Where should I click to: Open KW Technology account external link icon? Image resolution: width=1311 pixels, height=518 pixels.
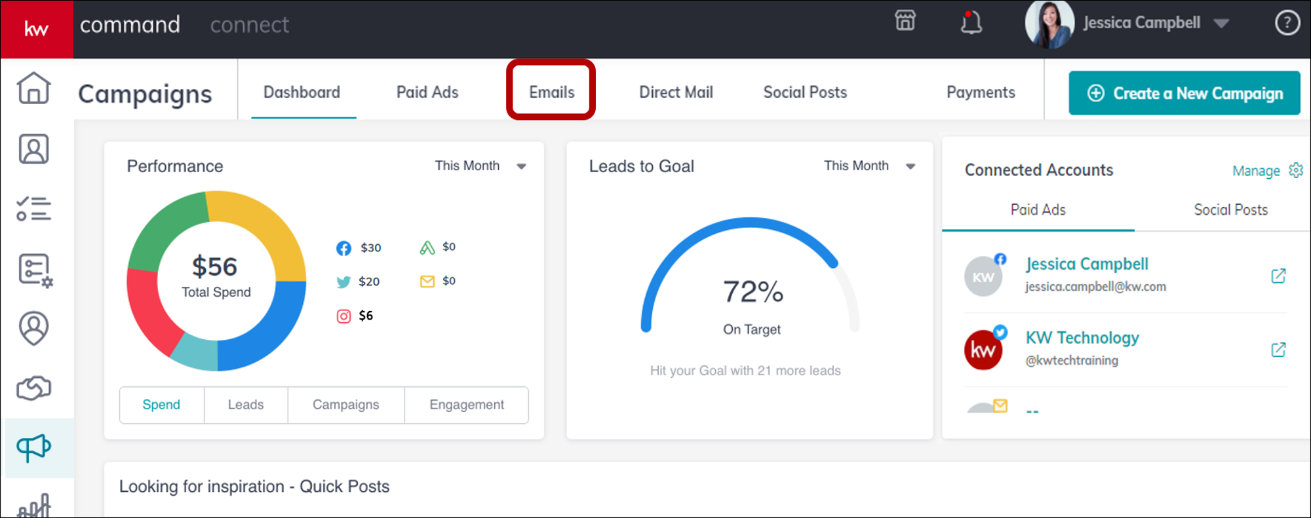click(1278, 350)
